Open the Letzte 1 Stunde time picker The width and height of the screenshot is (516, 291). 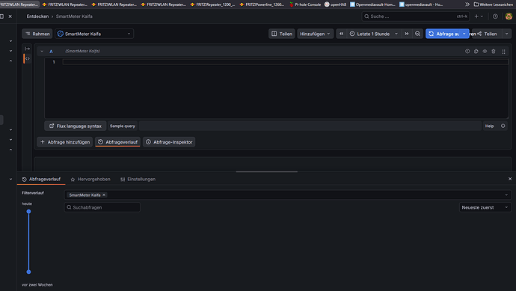point(374,34)
